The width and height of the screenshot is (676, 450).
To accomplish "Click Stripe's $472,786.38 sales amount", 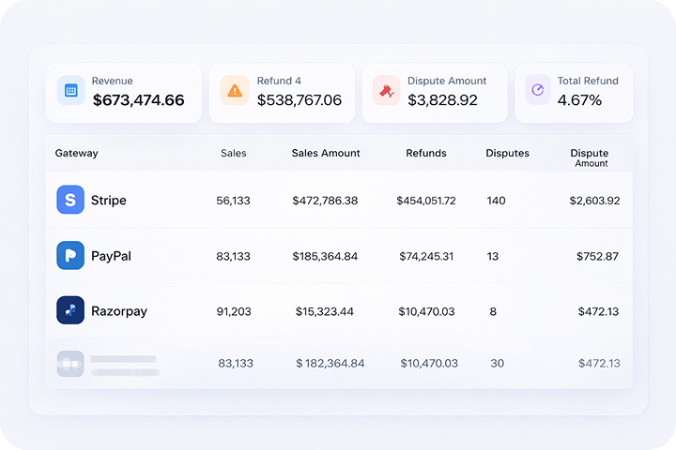I will pyautogui.click(x=325, y=201).
